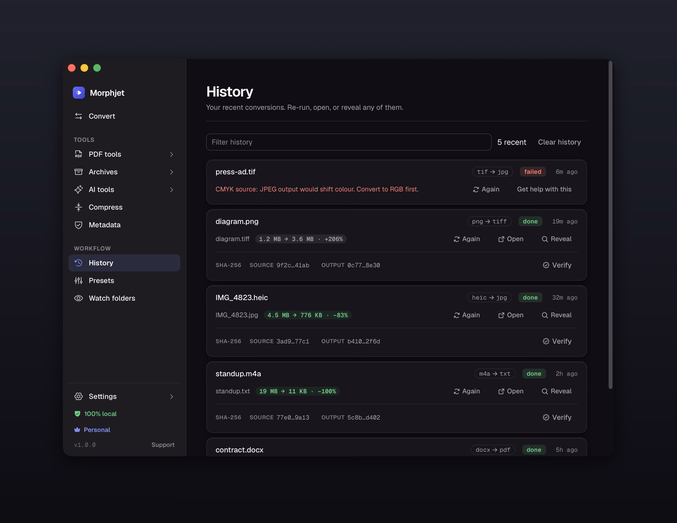Verify the diagram.png checksums
The height and width of the screenshot is (523, 677).
pyautogui.click(x=557, y=265)
